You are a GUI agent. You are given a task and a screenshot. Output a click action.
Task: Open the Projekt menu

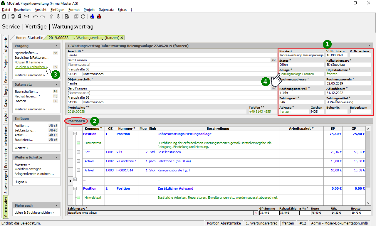pos(89,10)
